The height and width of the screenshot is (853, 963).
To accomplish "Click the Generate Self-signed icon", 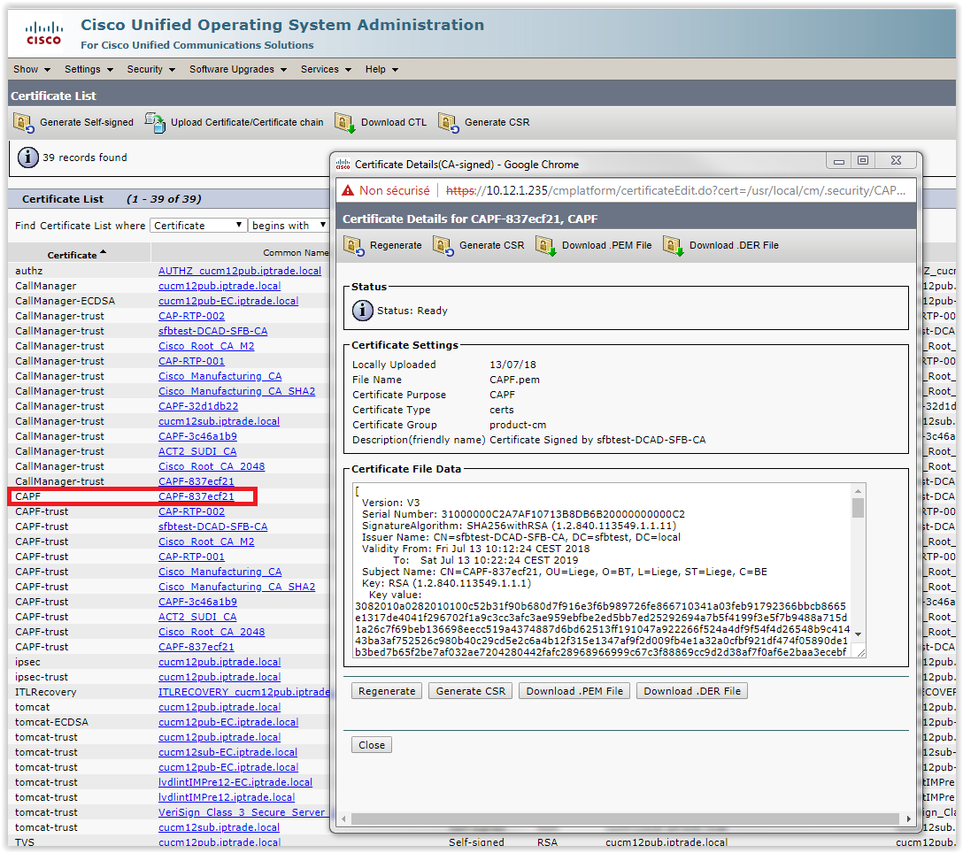I will tap(24, 123).
